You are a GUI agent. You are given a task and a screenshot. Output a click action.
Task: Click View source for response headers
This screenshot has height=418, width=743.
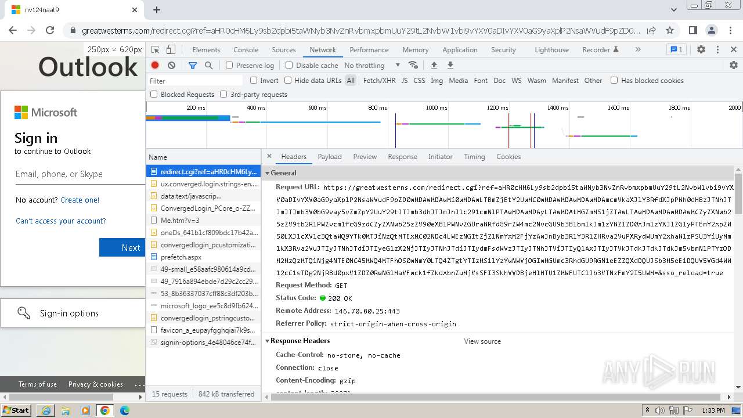tap(482, 341)
